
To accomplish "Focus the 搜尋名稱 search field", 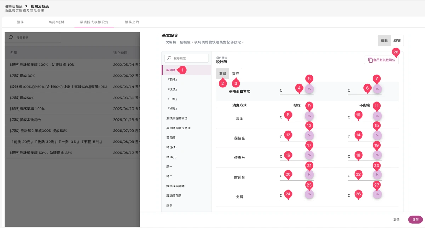I will click(x=33, y=37).
